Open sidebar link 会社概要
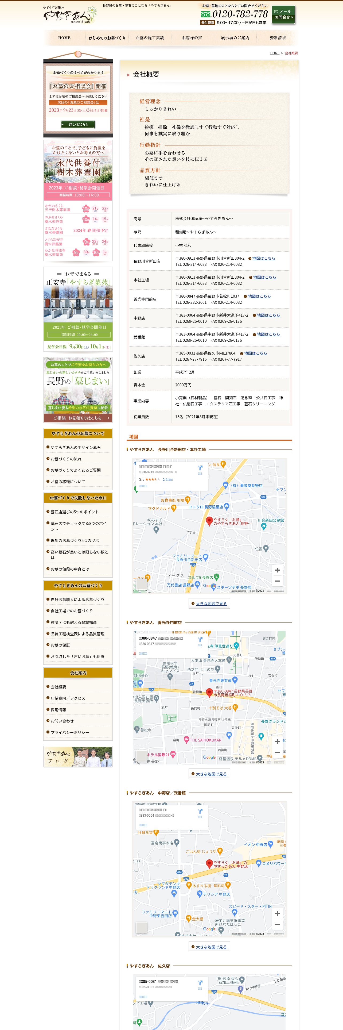 (x=58, y=687)
